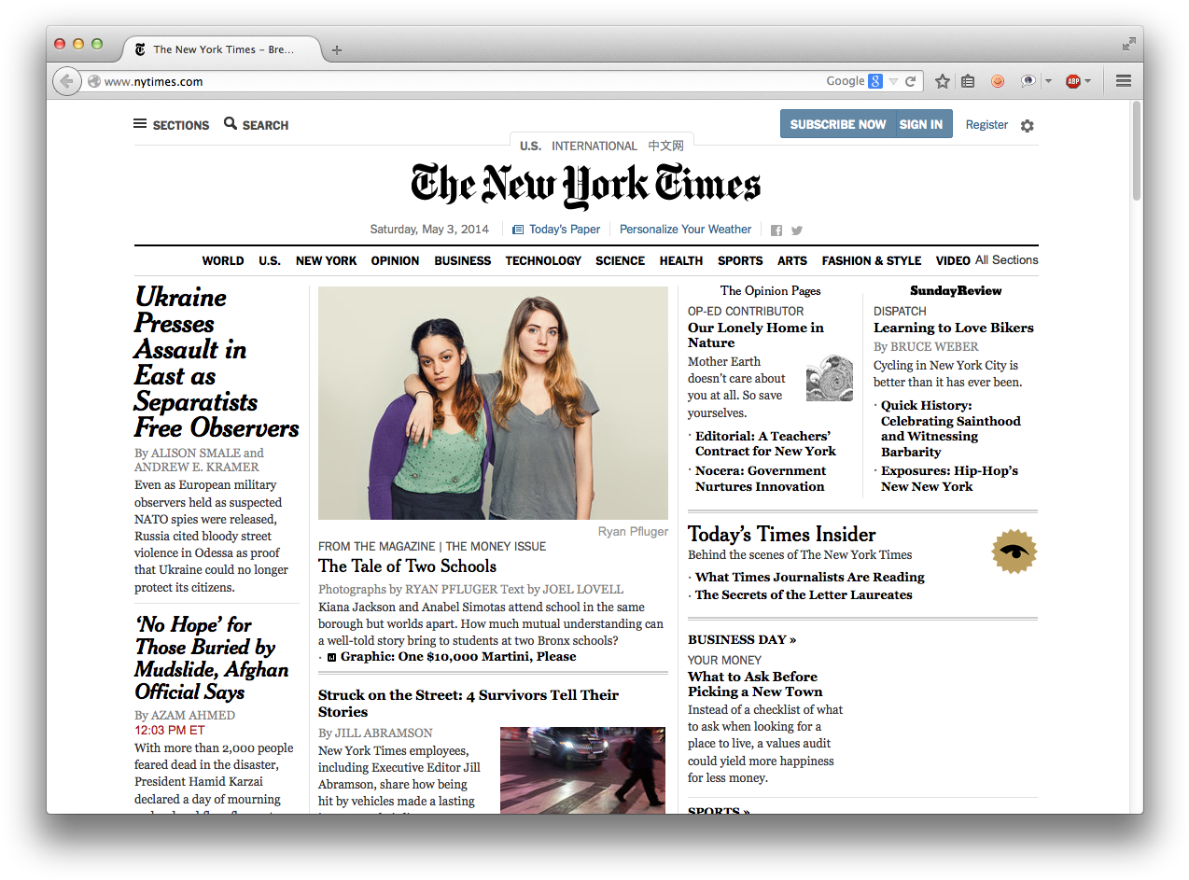Open Our Lonely Home in Nature

756,335
